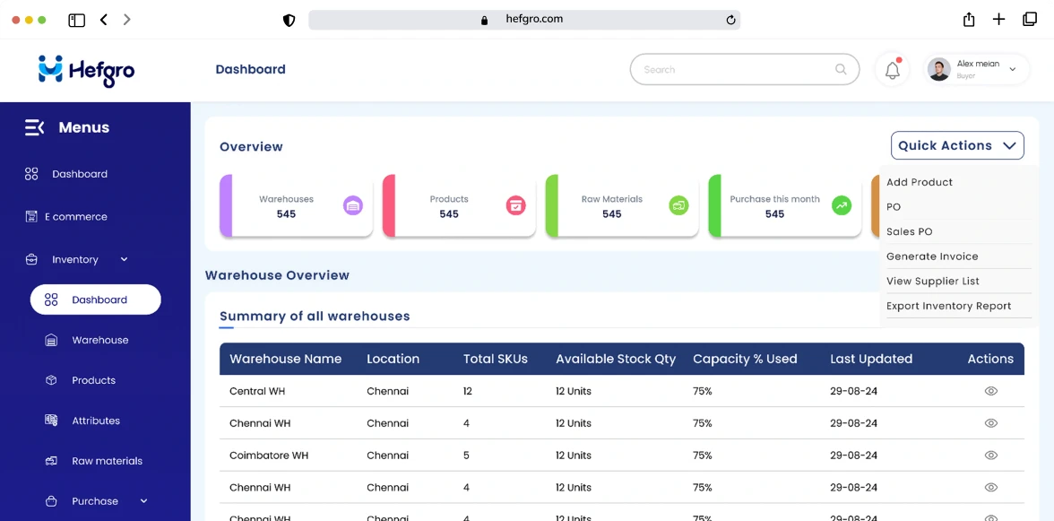Collapse the Menus sidebar icon

pos(34,127)
